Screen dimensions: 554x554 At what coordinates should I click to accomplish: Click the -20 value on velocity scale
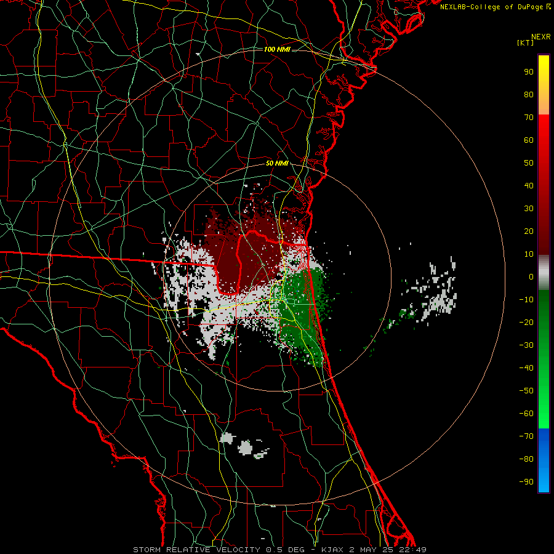coord(526,322)
